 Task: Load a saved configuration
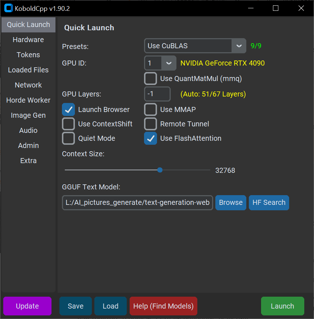pos(111,306)
